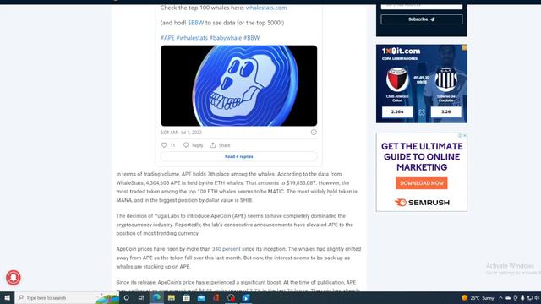
Task: Like the tweet with heart icon
Action: click(x=164, y=145)
